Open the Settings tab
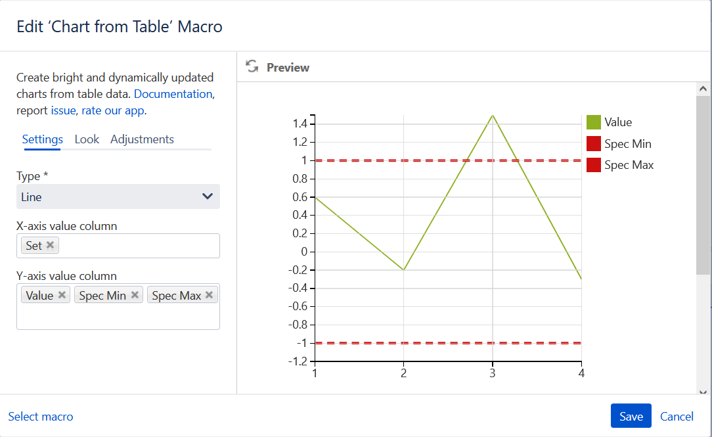 coord(42,139)
